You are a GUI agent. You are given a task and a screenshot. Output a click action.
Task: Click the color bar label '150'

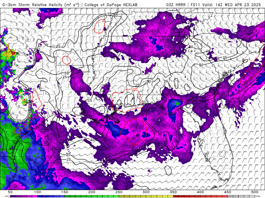point(65,192)
